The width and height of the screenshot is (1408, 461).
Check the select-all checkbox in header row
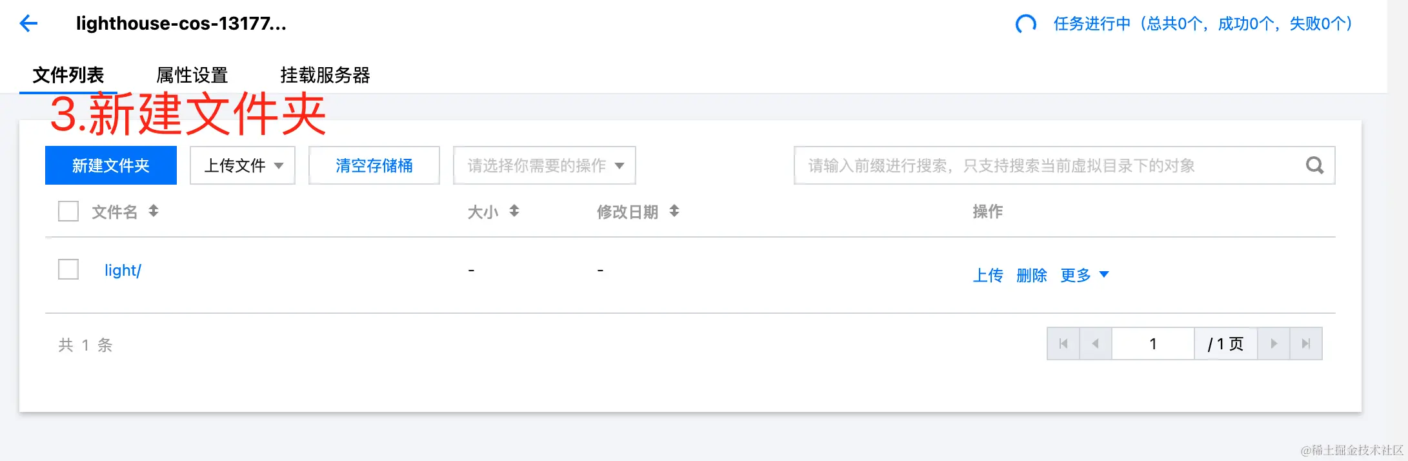[x=68, y=211]
